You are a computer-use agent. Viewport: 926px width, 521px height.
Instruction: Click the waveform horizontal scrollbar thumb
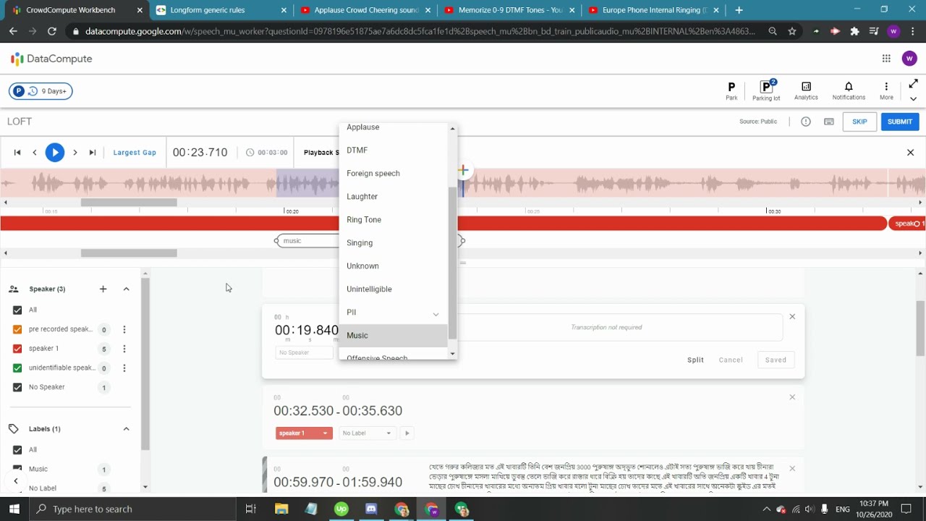[129, 203]
